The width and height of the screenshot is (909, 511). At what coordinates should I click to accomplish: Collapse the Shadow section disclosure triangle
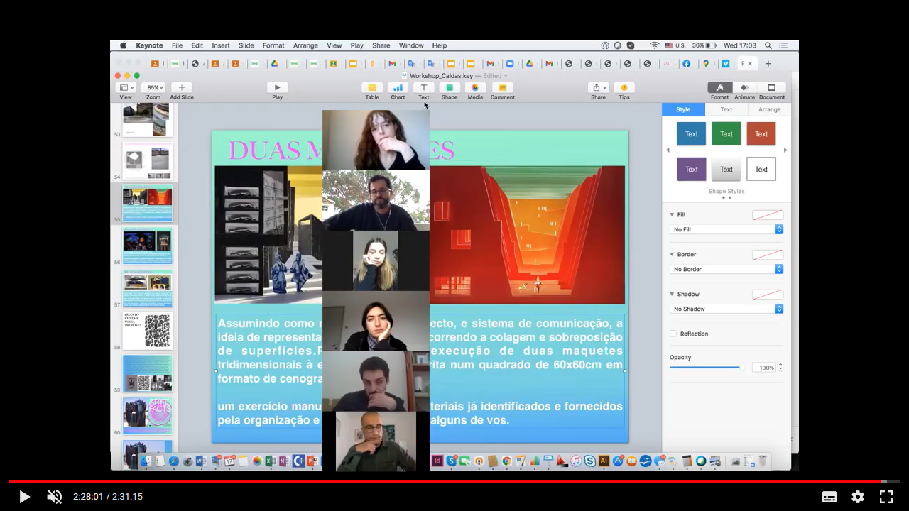673,294
